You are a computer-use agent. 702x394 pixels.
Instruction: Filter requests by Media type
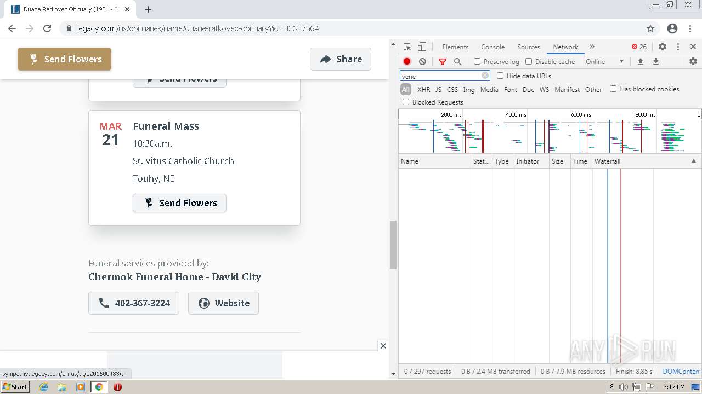coord(489,90)
